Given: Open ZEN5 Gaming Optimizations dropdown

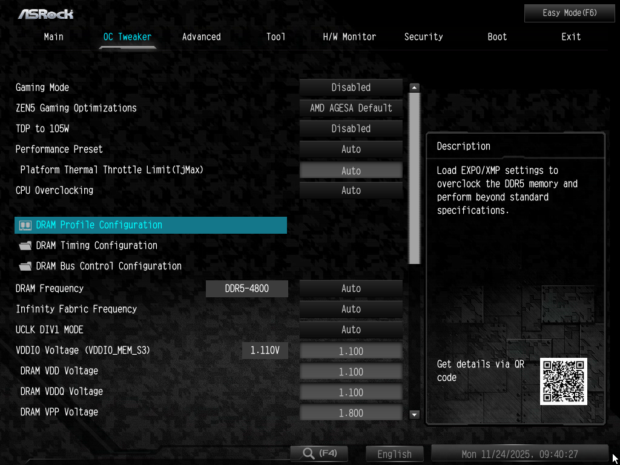Looking at the screenshot, I should (x=351, y=108).
